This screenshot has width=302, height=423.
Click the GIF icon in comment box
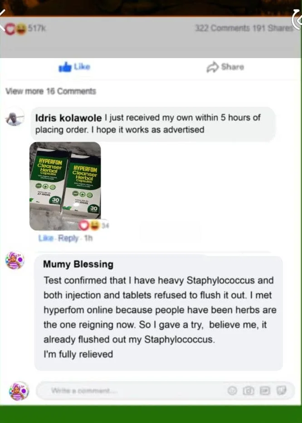point(265,390)
